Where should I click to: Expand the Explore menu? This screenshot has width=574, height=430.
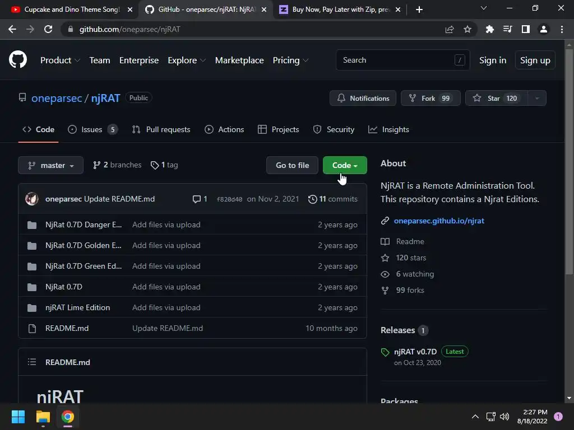tap(187, 60)
